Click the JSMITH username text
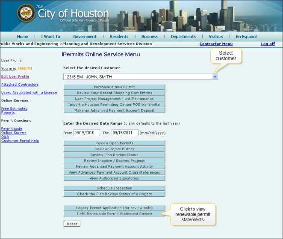283x239 pixels. 25,68
